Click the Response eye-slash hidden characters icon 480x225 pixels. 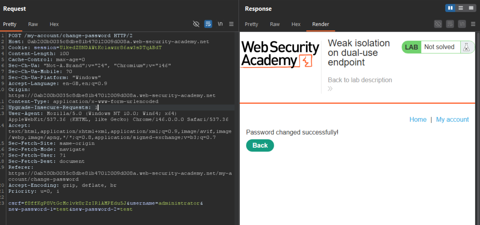click(x=438, y=24)
